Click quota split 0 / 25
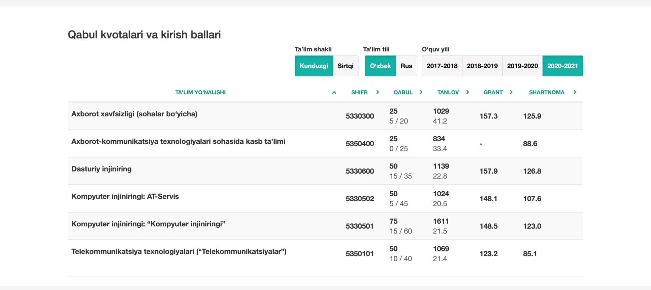 (x=398, y=149)
